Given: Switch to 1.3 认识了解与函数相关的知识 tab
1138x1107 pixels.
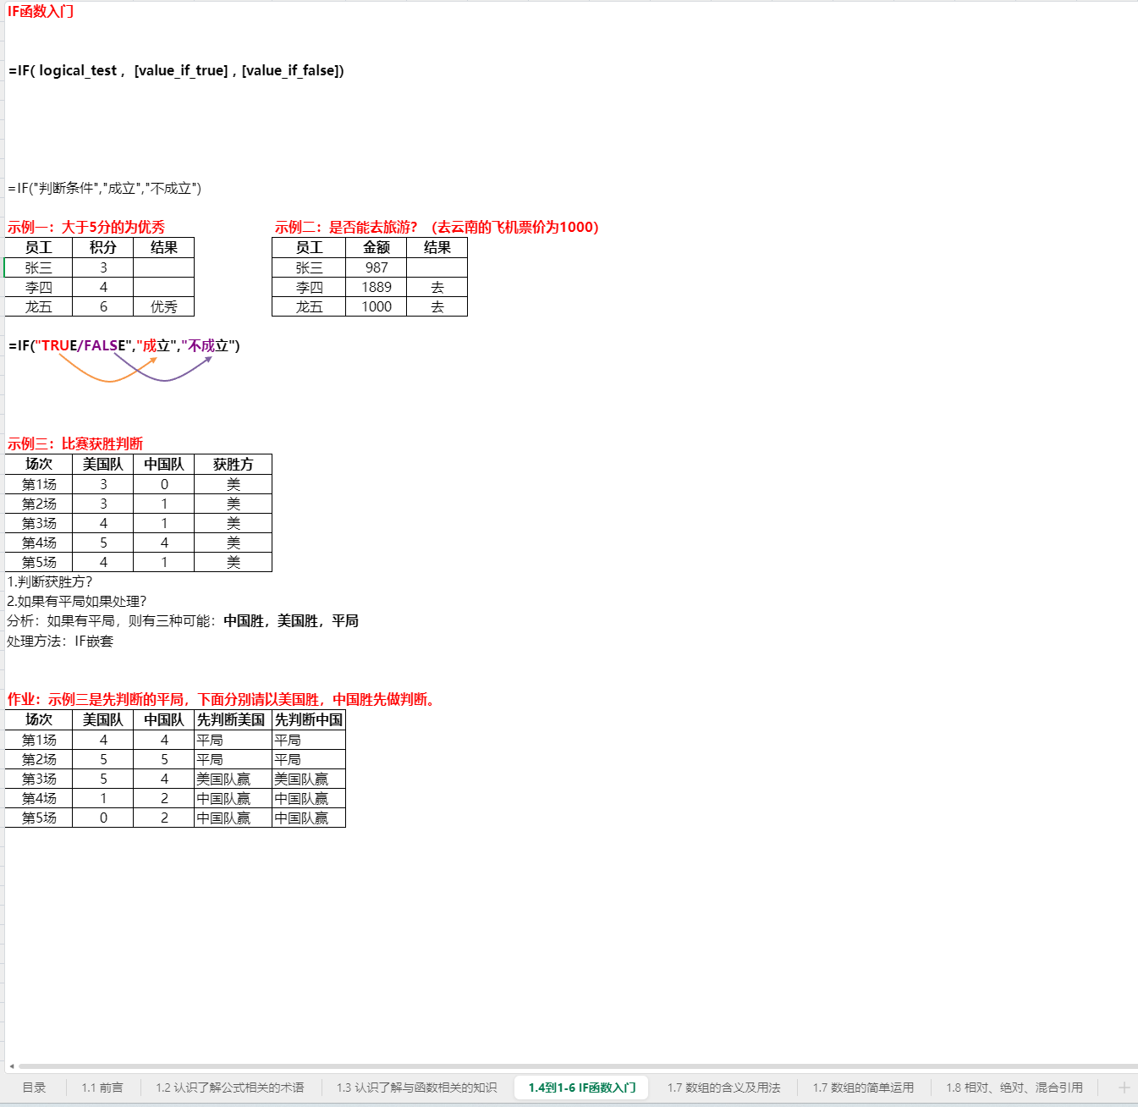Looking at the screenshot, I should pos(416,1088).
